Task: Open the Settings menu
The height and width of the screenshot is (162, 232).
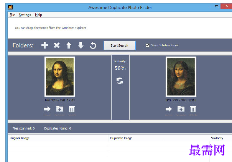Action: pos(25,15)
